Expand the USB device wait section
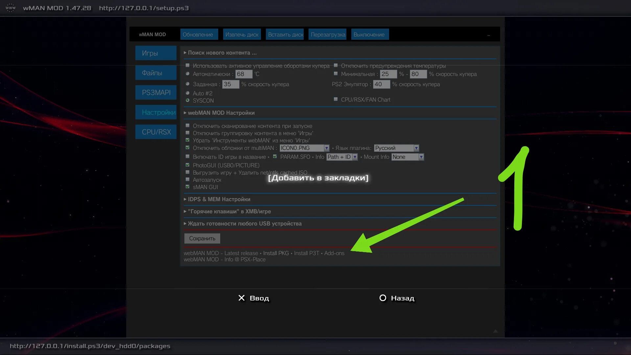The image size is (631, 355). click(243, 224)
